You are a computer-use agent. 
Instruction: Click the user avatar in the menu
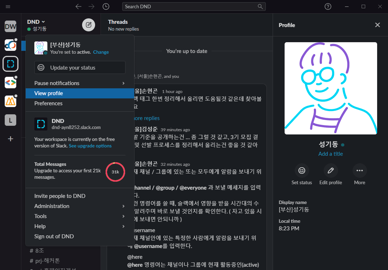41,48
